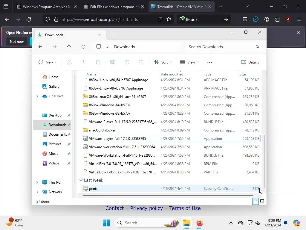Click the address bar path chevron

108,47
